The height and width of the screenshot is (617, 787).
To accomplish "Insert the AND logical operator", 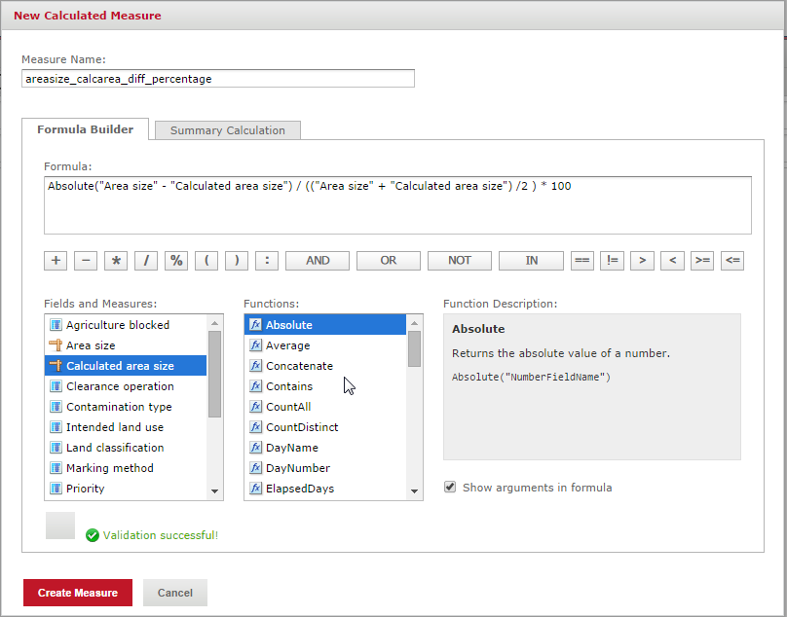I will pyautogui.click(x=318, y=260).
